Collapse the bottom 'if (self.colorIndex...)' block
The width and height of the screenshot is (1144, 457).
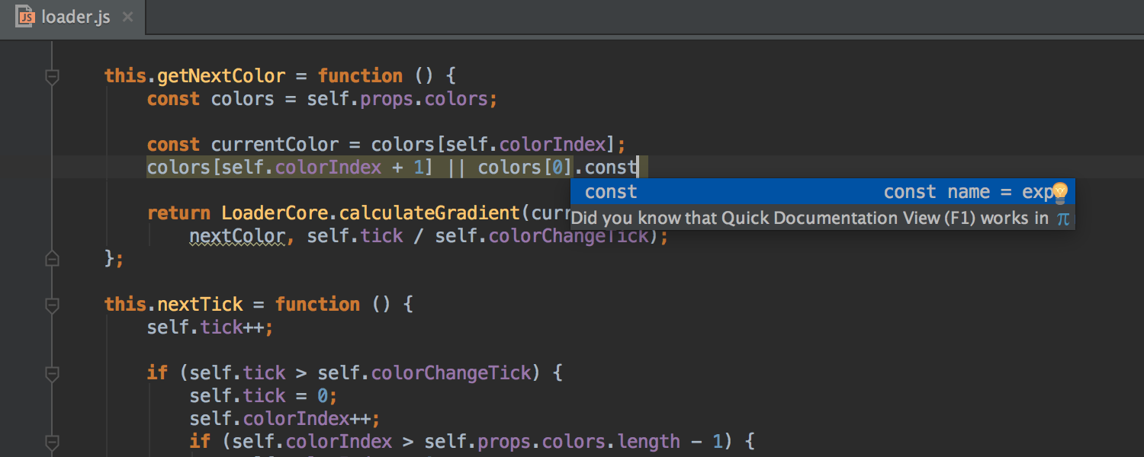(x=51, y=441)
